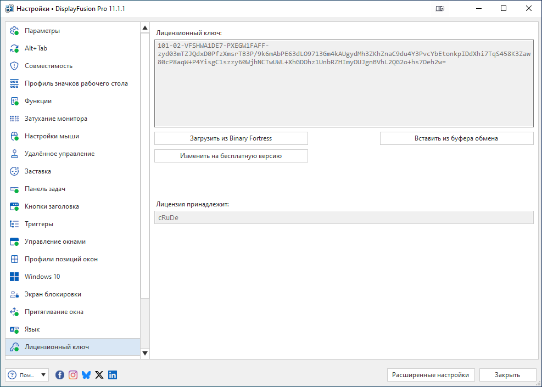Click the Bluesky butterfly icon
Screen dimensions: 542x387
coord(86,375)
